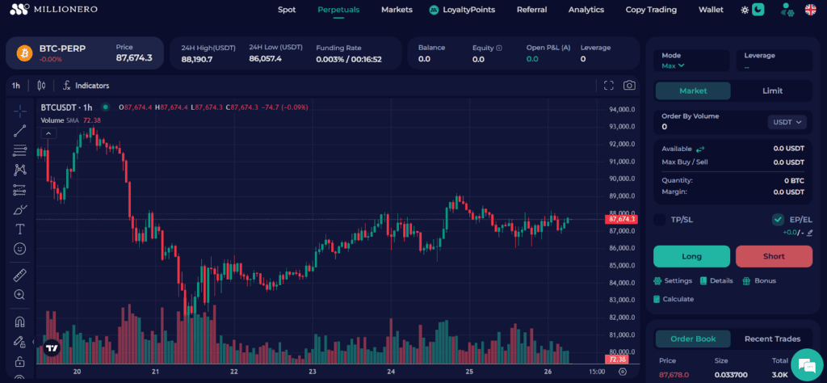Select the ruler measure tool
Image resolution: width=827 pixels, height=383 pixels.
(x=20, y=276)
